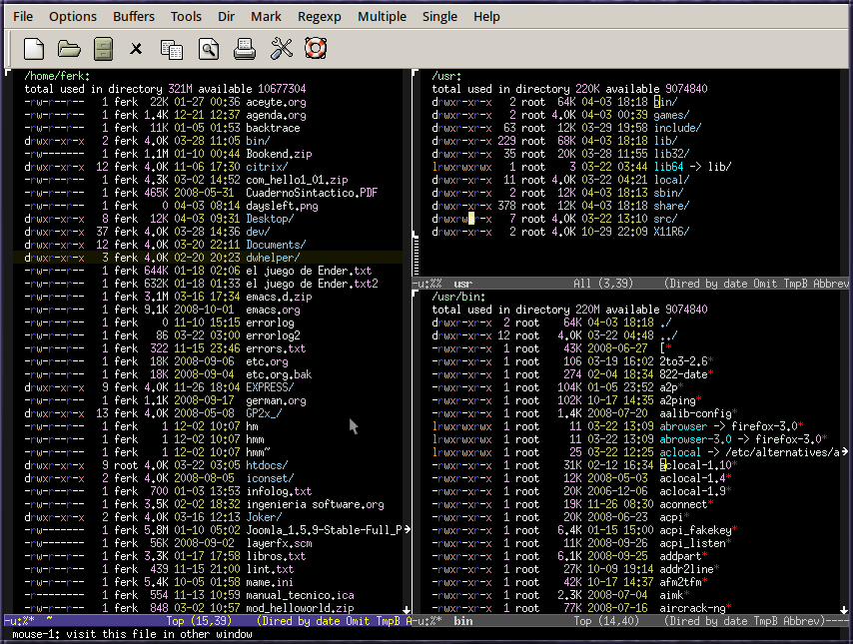Viewport: 853px width, 644px height.
Task: Open the agenda.org file entry
Action: tap(276, 115)
